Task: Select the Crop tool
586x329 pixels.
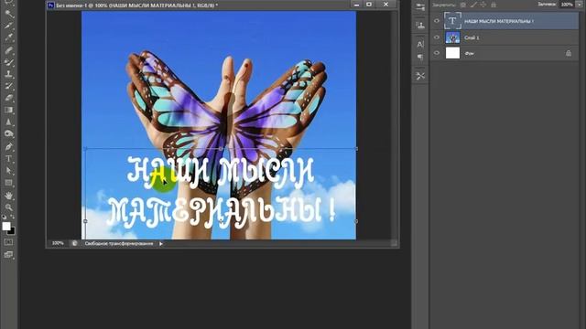Action: click(9, 26)
